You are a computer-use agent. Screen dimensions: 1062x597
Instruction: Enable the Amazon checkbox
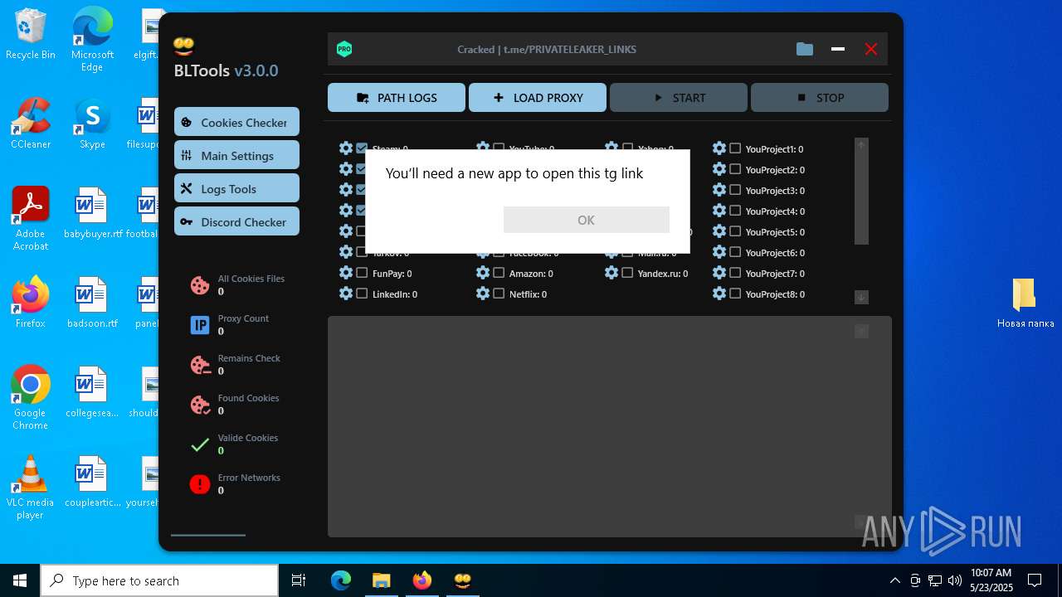pyautogui.click(x=499, y=273)
